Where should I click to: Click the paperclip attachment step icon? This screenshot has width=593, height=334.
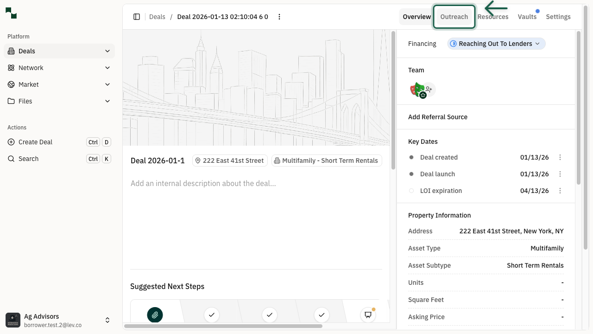(x=155, y=315)
